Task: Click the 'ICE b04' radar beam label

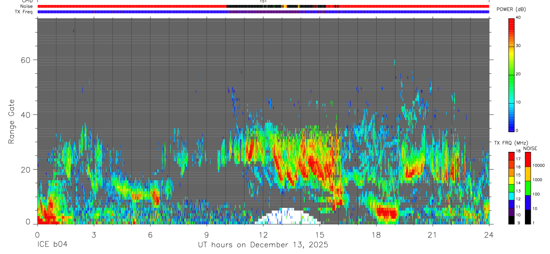Action: point(52,245)
